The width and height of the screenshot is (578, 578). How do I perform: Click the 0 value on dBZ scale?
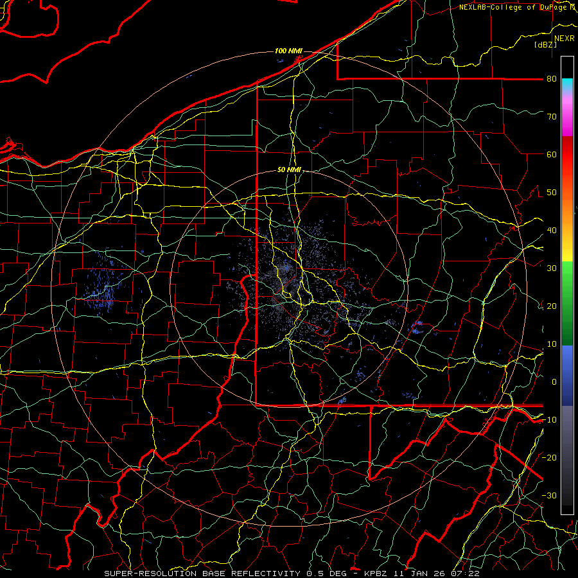pyautogui.click(x=554, y=382)
